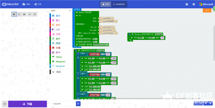This screenshot has height=108, width=215.
Task: Click the yourIotPwd text value
Action: tap(107, 30)
